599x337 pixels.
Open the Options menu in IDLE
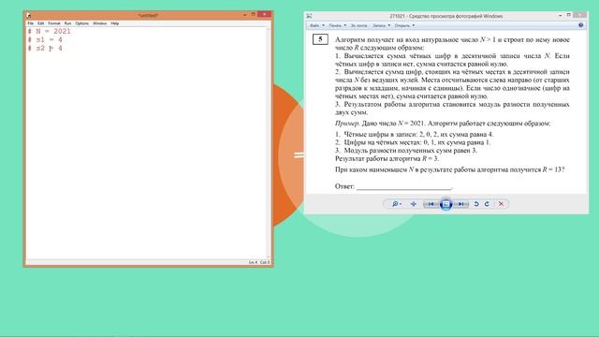click(81, 23)
